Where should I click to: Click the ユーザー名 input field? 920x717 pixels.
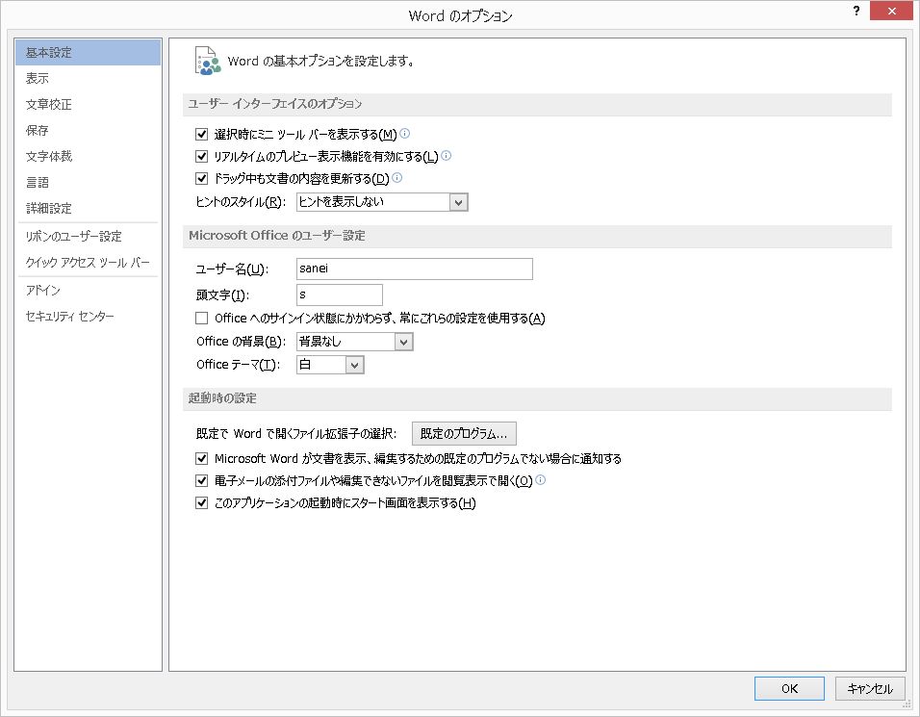[x=414, y=269]
